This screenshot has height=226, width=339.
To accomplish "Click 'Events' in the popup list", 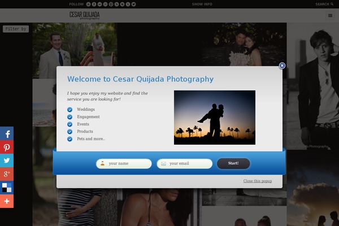I will click(x=83, y=124).
